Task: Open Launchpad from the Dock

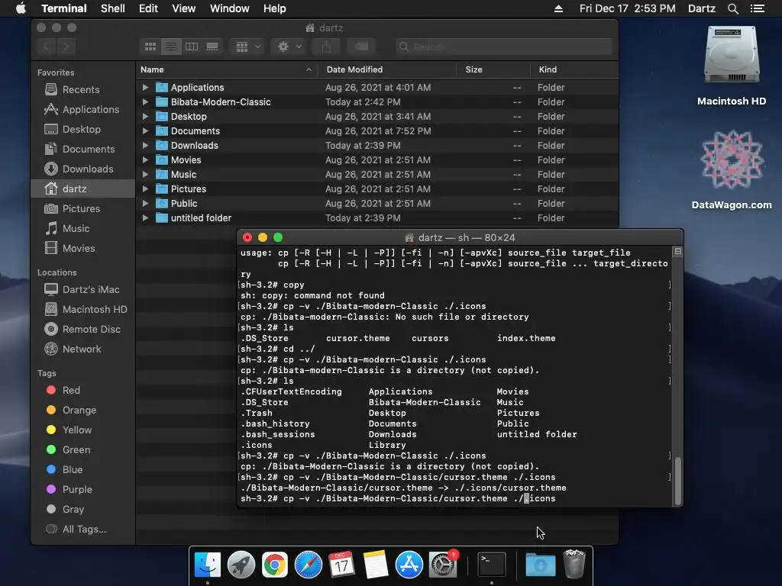Action: pyautogui.click(x=241, y=565)
